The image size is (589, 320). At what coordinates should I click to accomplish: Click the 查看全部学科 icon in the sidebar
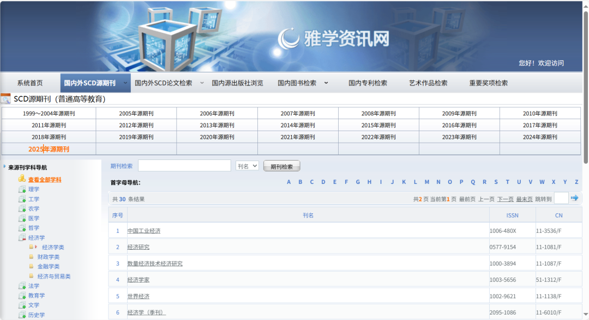click(x=22, y=179)
